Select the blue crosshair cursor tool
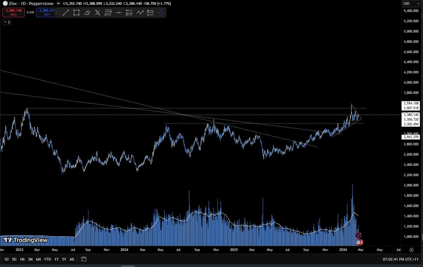Image resolution: width=423 pixels, height=267 pixels. (161, 13)
